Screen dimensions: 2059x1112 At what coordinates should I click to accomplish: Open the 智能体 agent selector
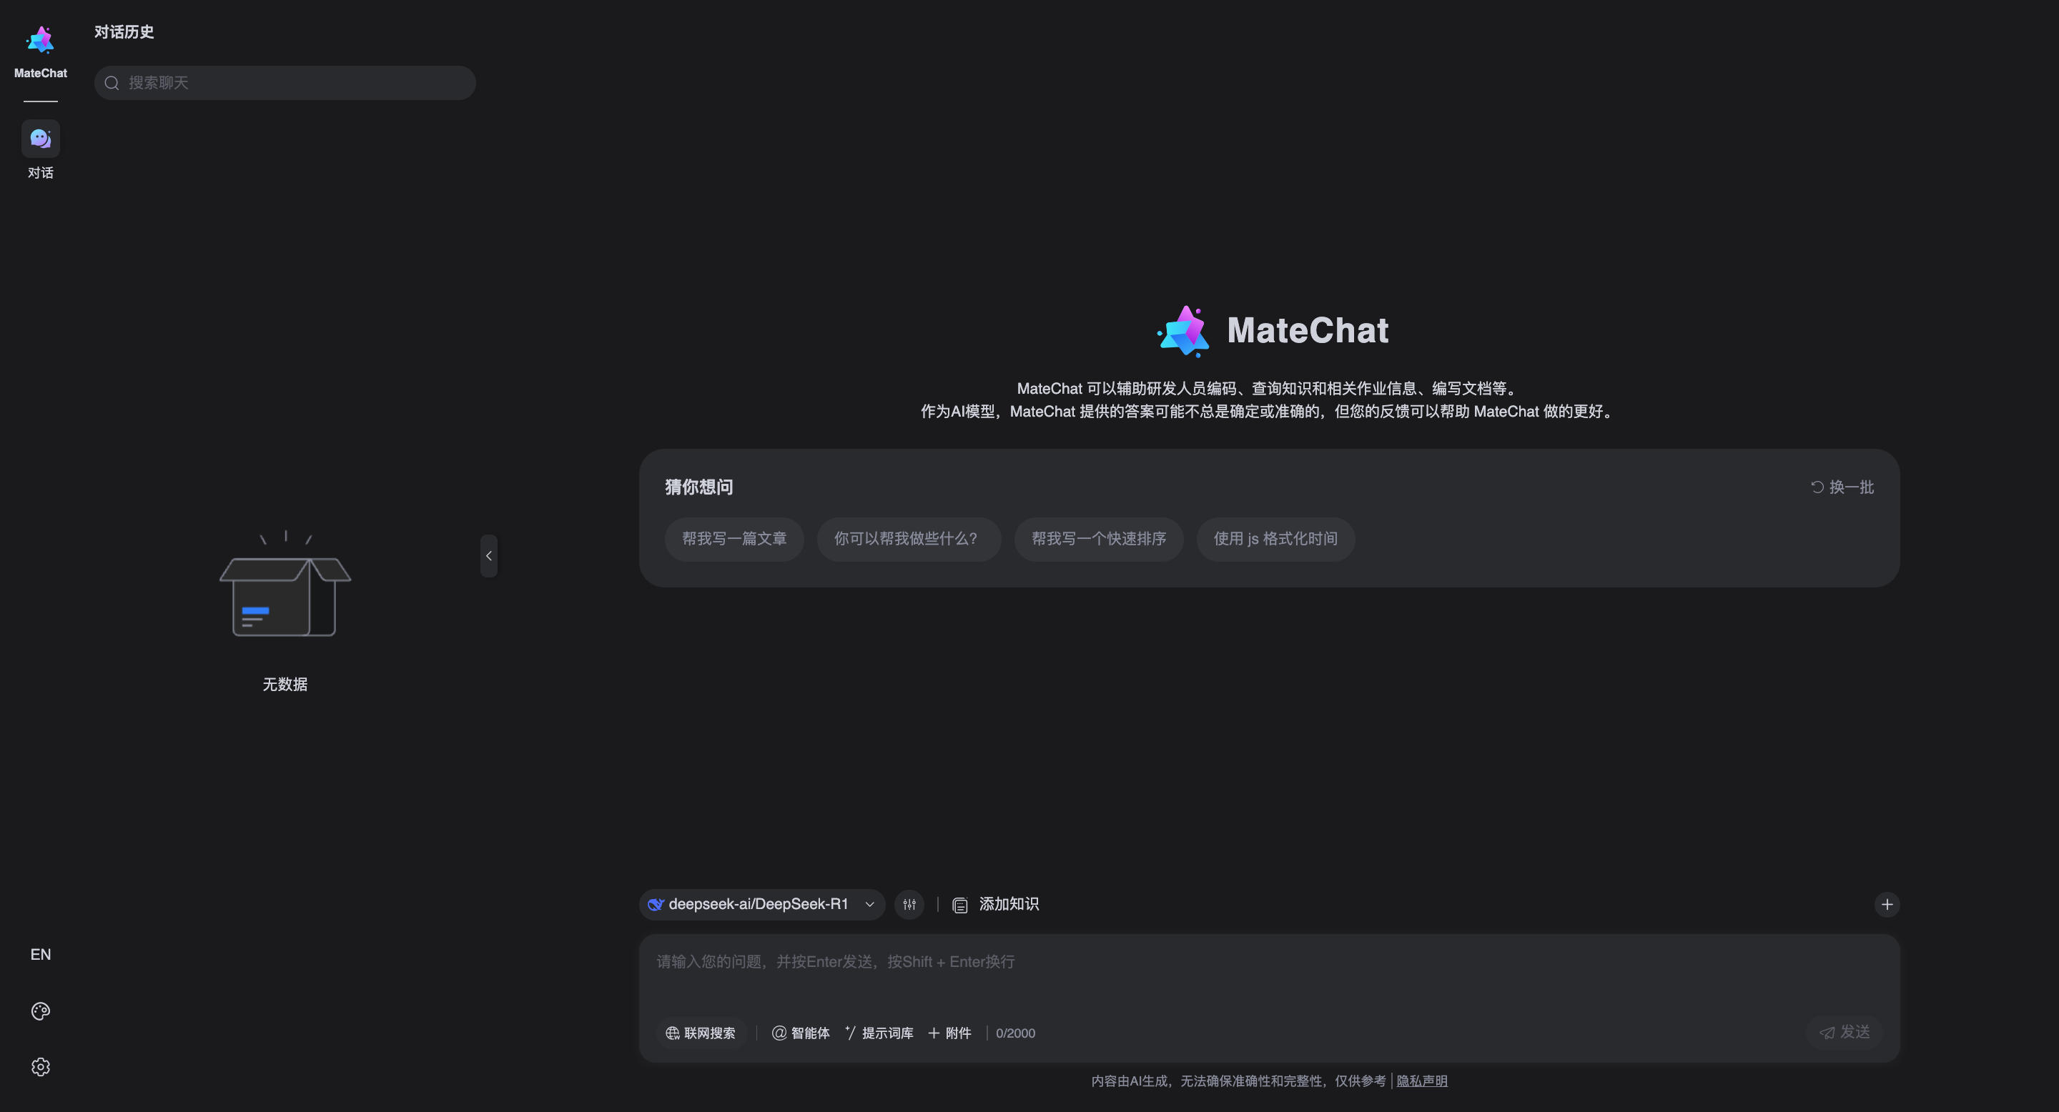pos(800,1033)
